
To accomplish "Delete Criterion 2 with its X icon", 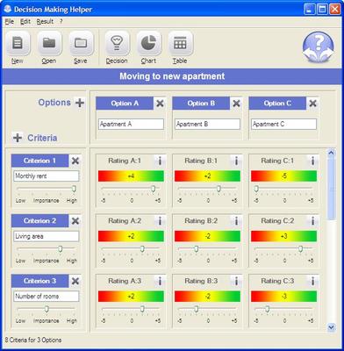I will tap(75, 221).
